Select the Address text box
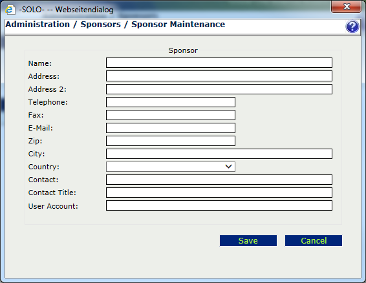The image size is (366, 283). tap(219, 76)
